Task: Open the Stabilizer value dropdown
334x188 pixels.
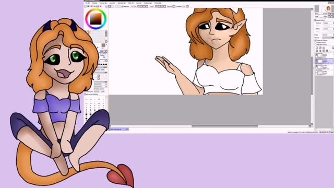Action: pos(187,6)
